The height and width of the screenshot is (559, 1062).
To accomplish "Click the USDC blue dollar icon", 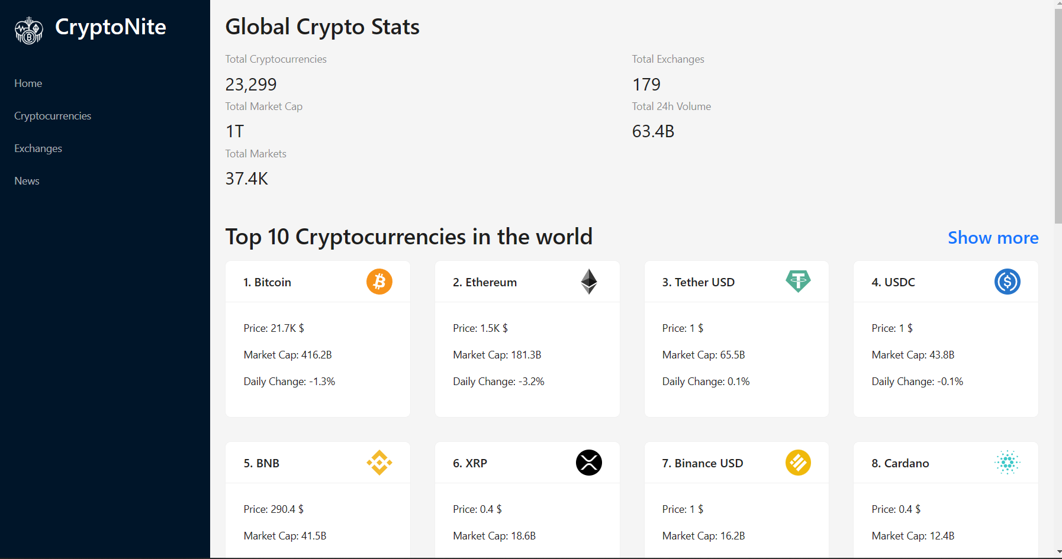I will [1008, 282].
